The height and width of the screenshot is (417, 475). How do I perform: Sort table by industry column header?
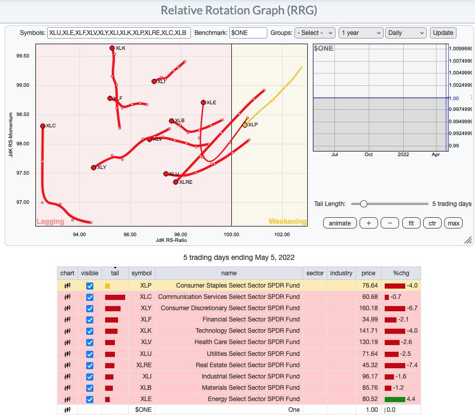tap(342, 273)
